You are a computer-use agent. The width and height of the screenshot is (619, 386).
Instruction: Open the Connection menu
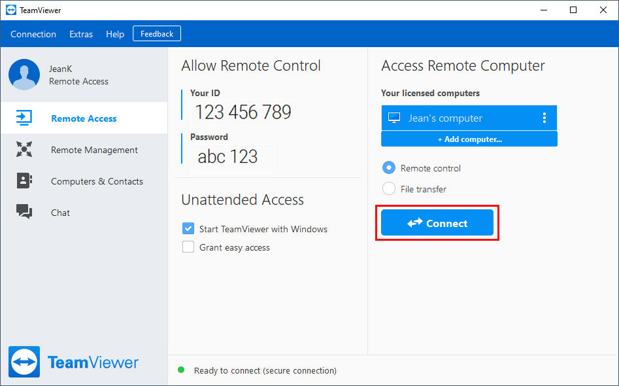(x=33, y=34)
